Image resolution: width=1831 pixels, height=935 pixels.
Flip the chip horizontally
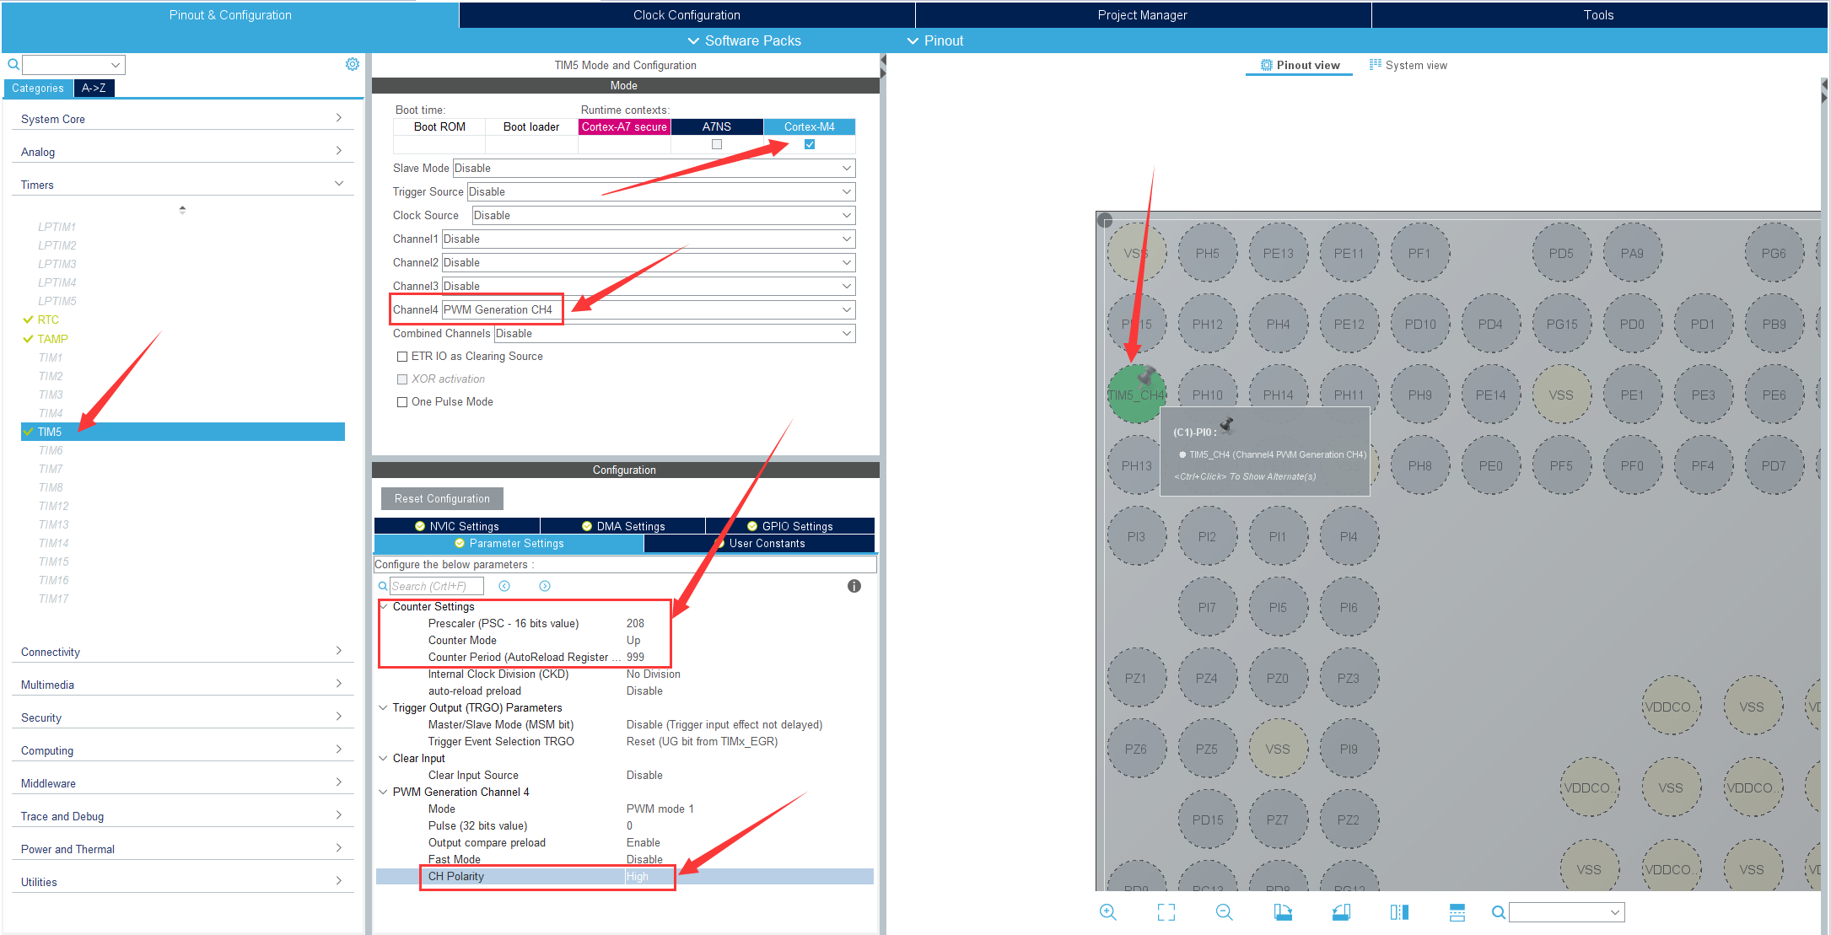click(x=1399, y=912)
